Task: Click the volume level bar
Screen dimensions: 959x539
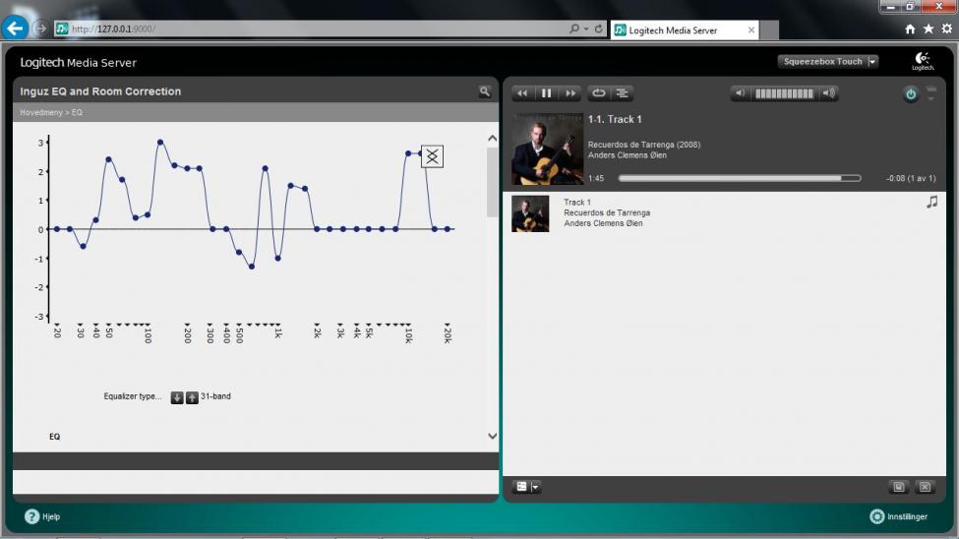Action: (784, 93)
